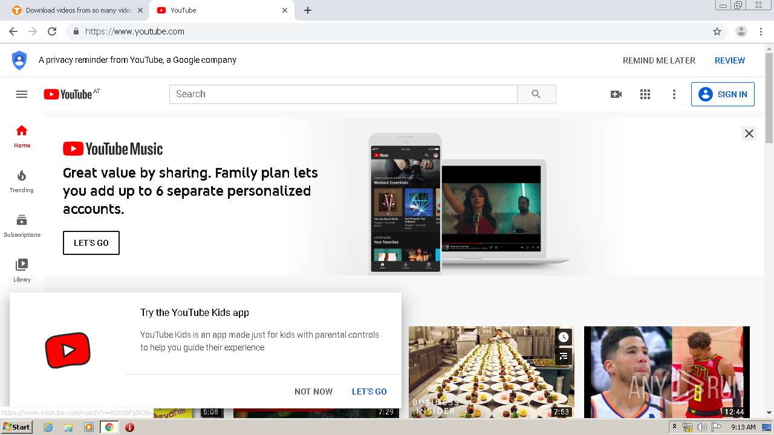Click the 9:13 AM clock

click(x=743, y=427)
